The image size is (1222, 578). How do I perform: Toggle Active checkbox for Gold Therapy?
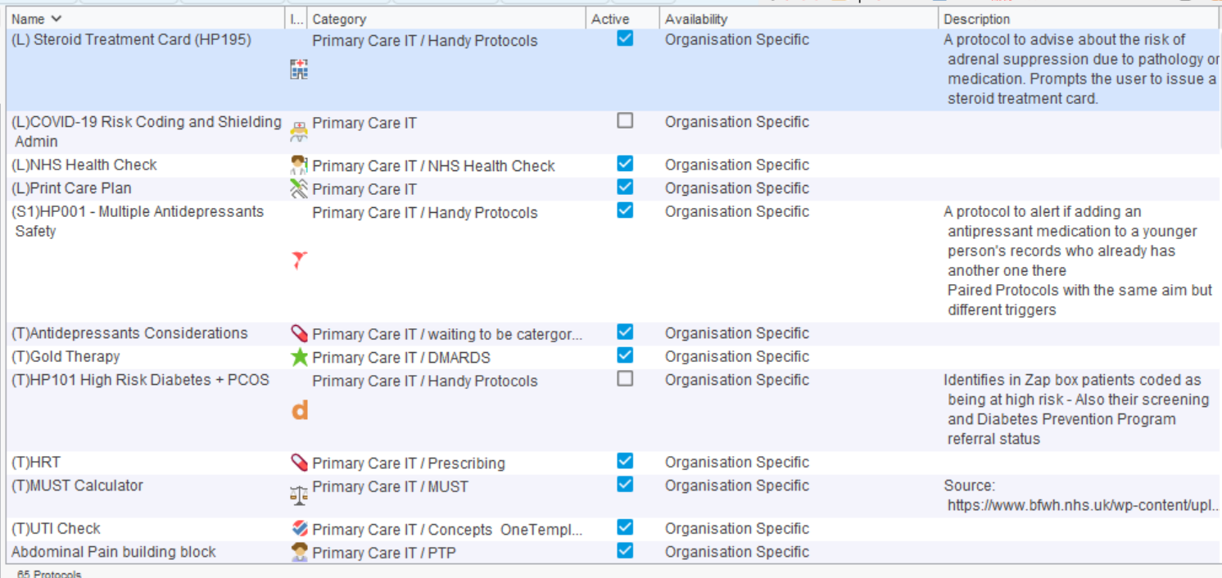click(x=625, y=355)
